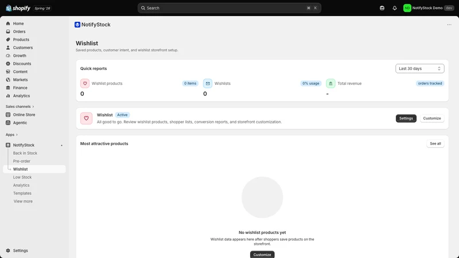
Task: Click the dev badge in the top bar
Action: (x=449, y=8)
